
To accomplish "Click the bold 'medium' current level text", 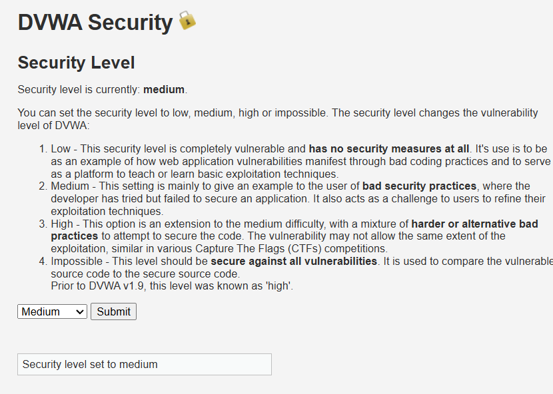I will click(x=163, y=89).
